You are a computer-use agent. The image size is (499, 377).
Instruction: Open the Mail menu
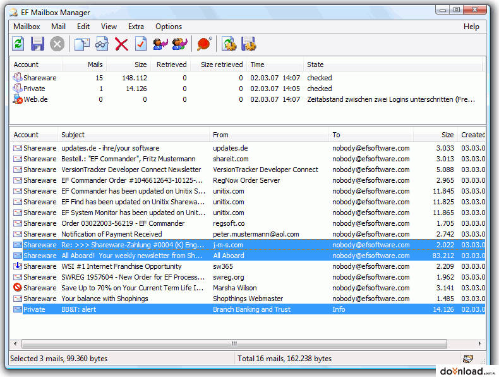(x=58, y=27)
